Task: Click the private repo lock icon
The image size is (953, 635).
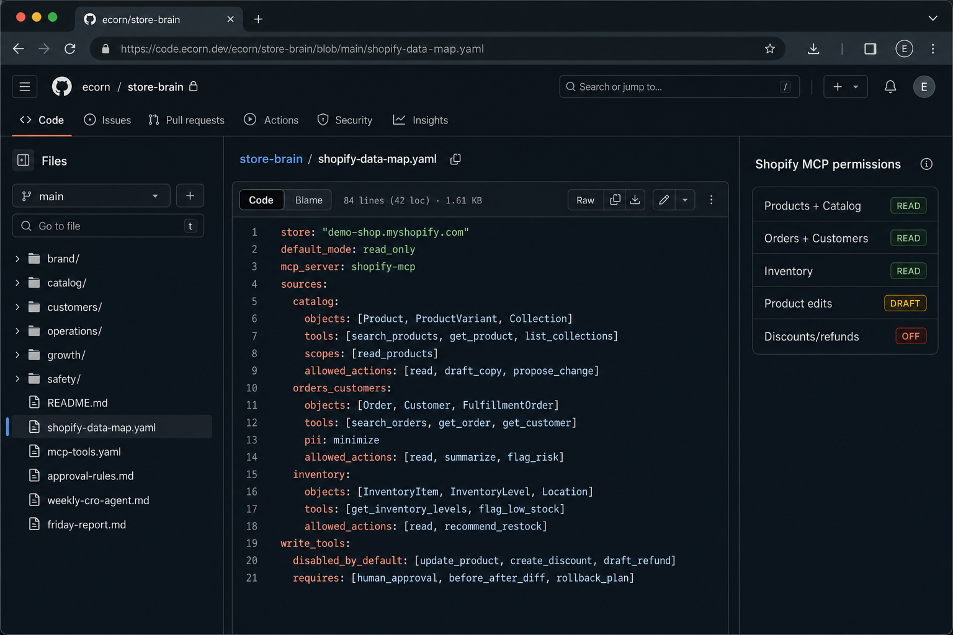Action: [194, 86]
